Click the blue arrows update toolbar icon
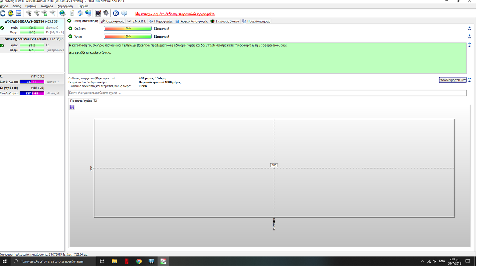The height and width of the screenshot is (271, 482). [80, 13]
